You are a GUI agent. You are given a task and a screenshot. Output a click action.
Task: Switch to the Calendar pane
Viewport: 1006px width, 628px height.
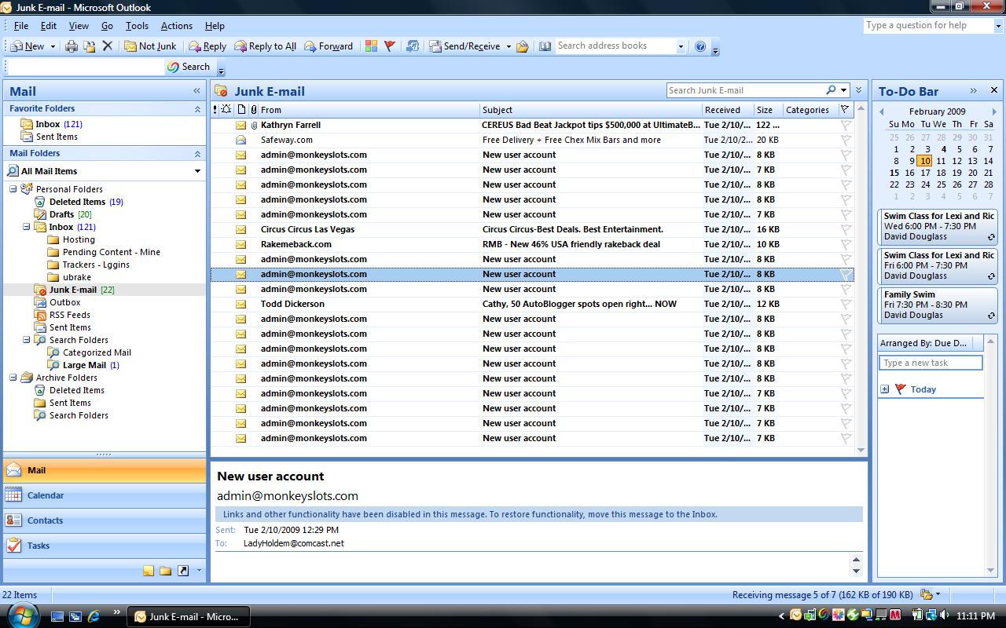click(46, 495)
